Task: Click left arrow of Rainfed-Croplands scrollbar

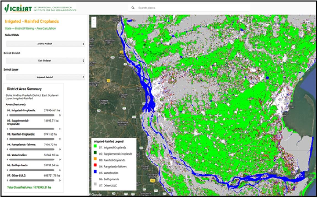Action: (7, 139)
